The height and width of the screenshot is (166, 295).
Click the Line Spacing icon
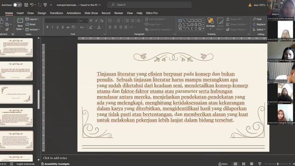(x=138, y=20)
